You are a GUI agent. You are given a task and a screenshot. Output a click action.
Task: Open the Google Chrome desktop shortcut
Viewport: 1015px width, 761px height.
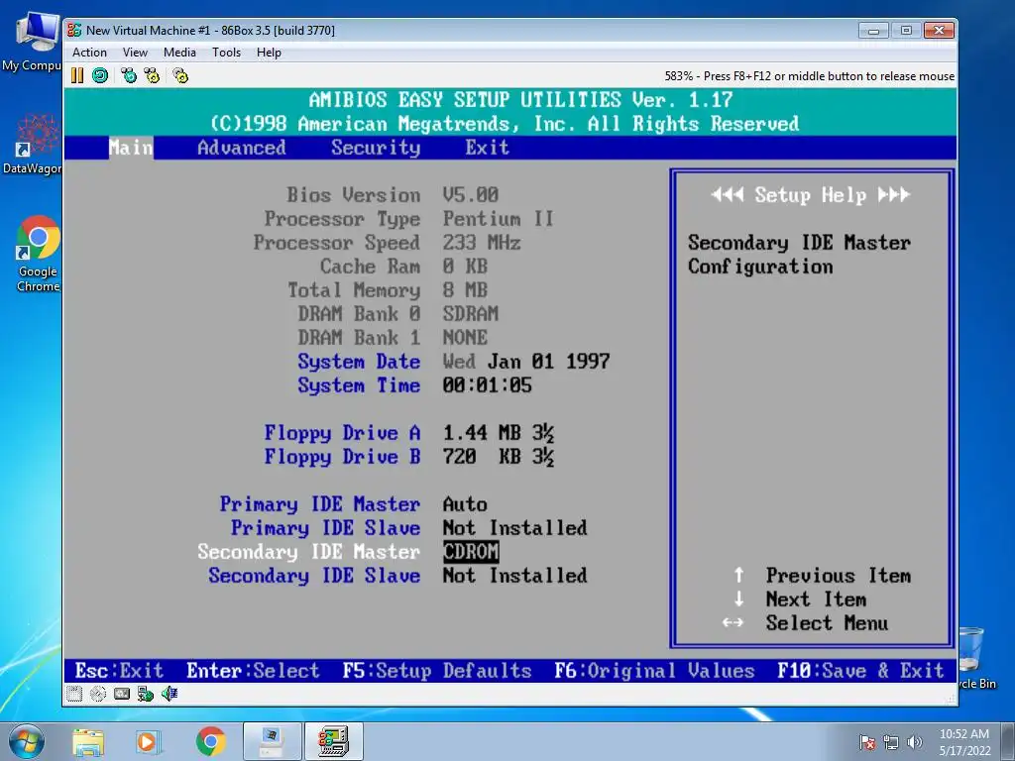(38, 254)
